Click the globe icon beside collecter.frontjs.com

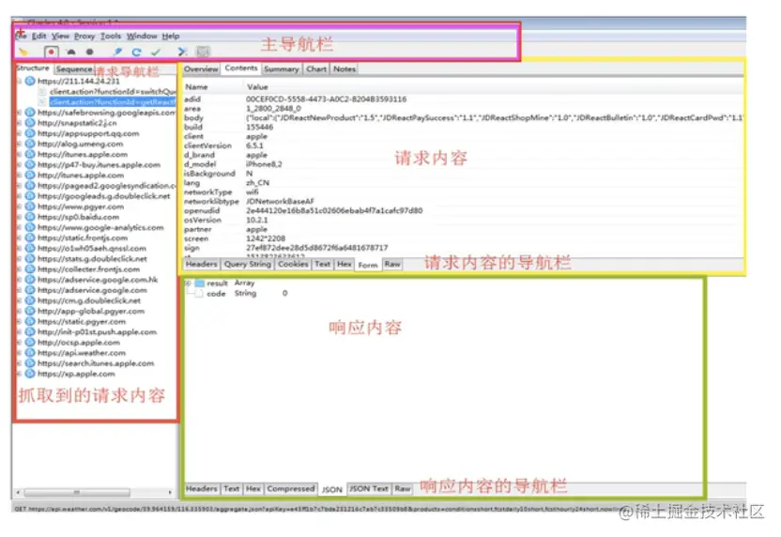pyautogui.click(x=30, y=269)
